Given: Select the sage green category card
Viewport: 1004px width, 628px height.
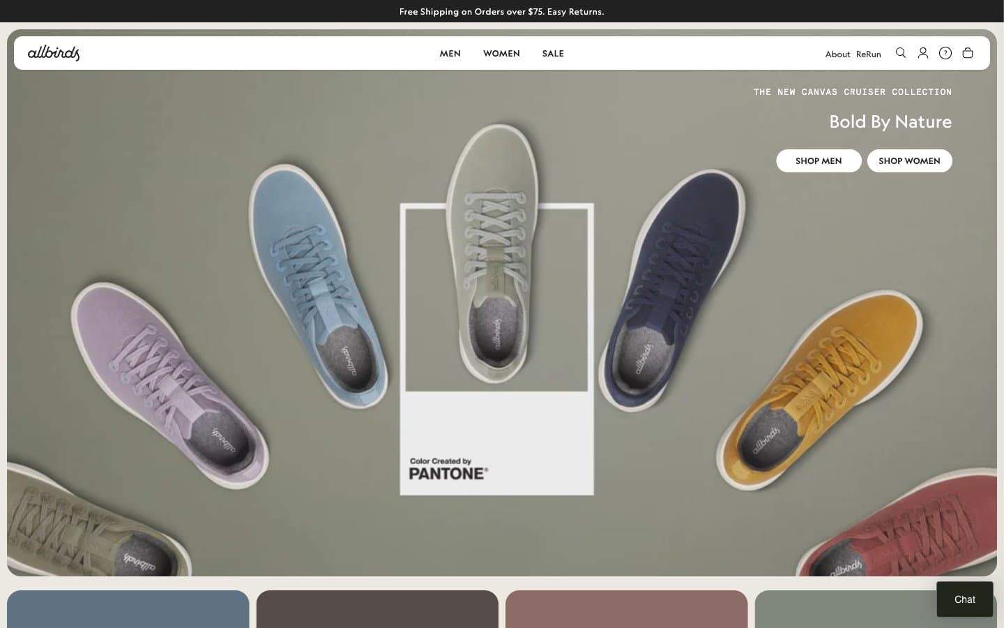Looking at the screenshot, I should coord(876,609).
